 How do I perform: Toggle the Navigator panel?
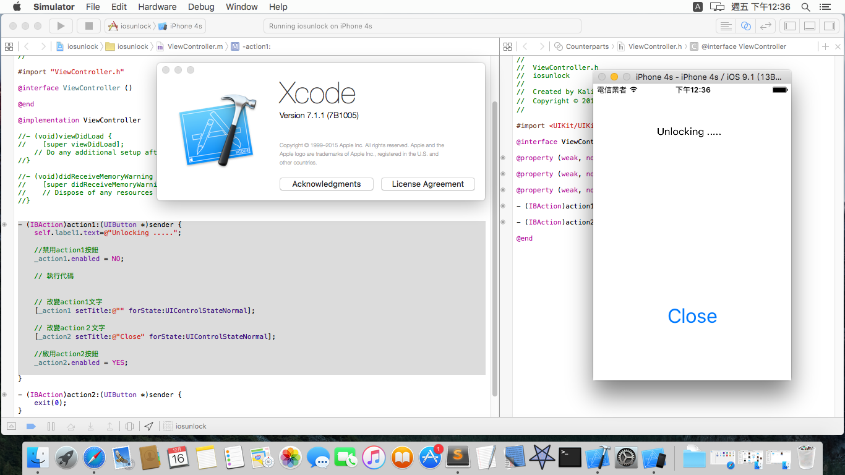[x=789, y=26]
